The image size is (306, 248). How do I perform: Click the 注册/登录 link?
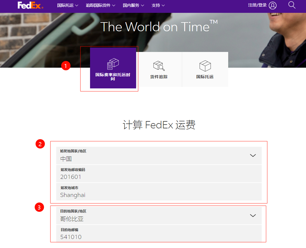(257, 5)
